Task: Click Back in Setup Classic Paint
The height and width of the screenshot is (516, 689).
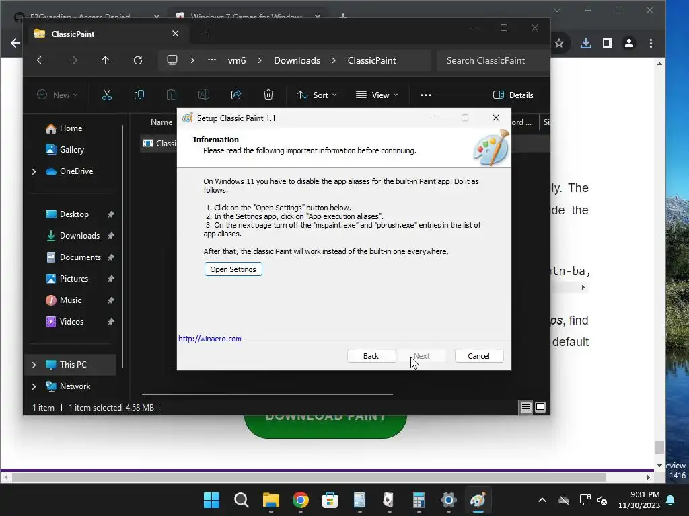Action: (371, 356)
